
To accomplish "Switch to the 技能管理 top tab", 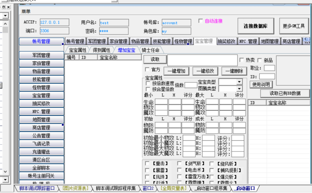I will click(162, 41).
